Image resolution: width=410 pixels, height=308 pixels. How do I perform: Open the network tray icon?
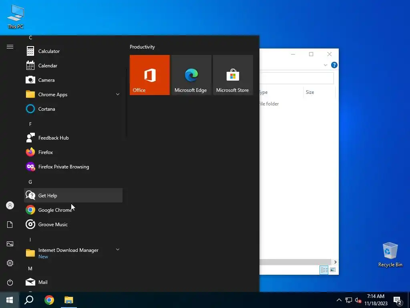click(349, 300)
